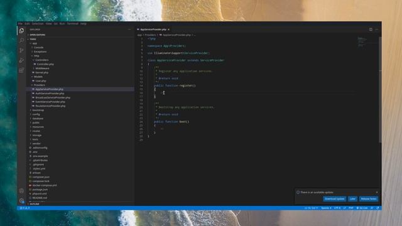Click the Release Notes button
This screenshot has height=226, width=402.
click(x=369, y=199)
